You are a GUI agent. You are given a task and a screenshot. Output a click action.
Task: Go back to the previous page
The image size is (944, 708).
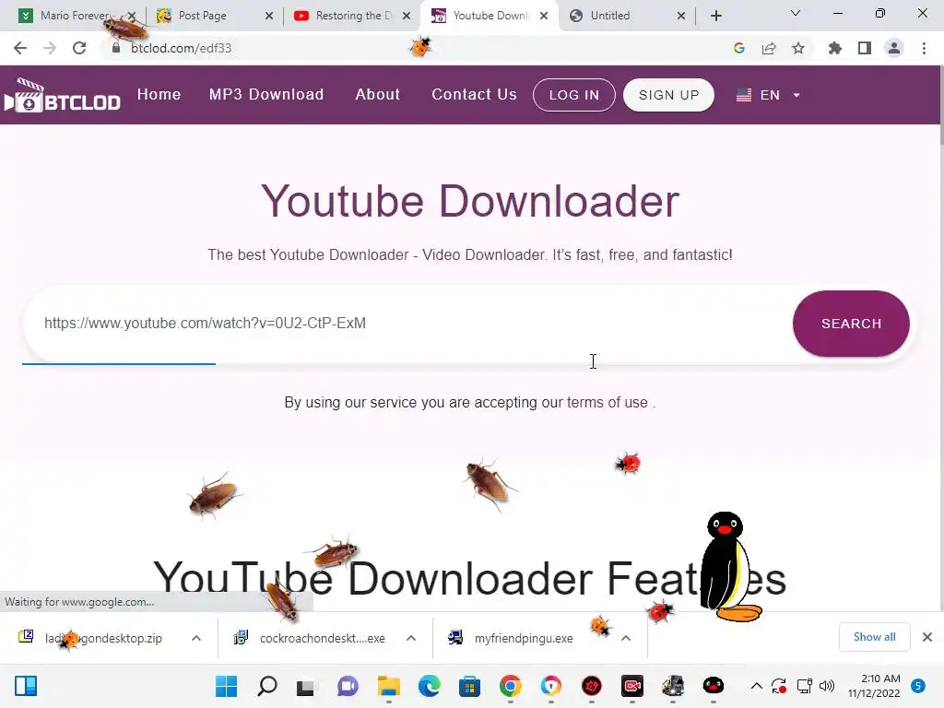coord(20,48)
